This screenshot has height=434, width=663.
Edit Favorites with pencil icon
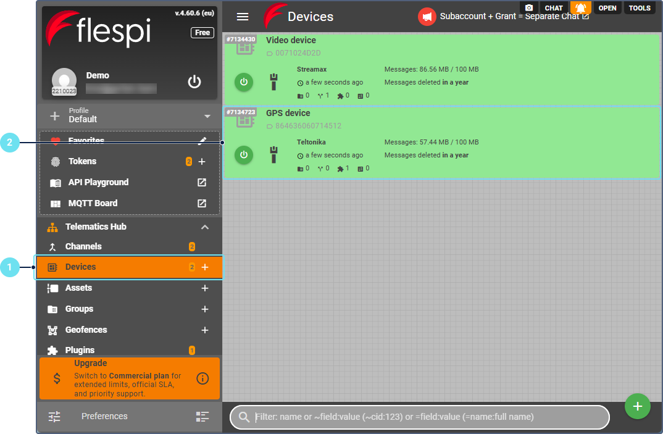coord(202,141)
